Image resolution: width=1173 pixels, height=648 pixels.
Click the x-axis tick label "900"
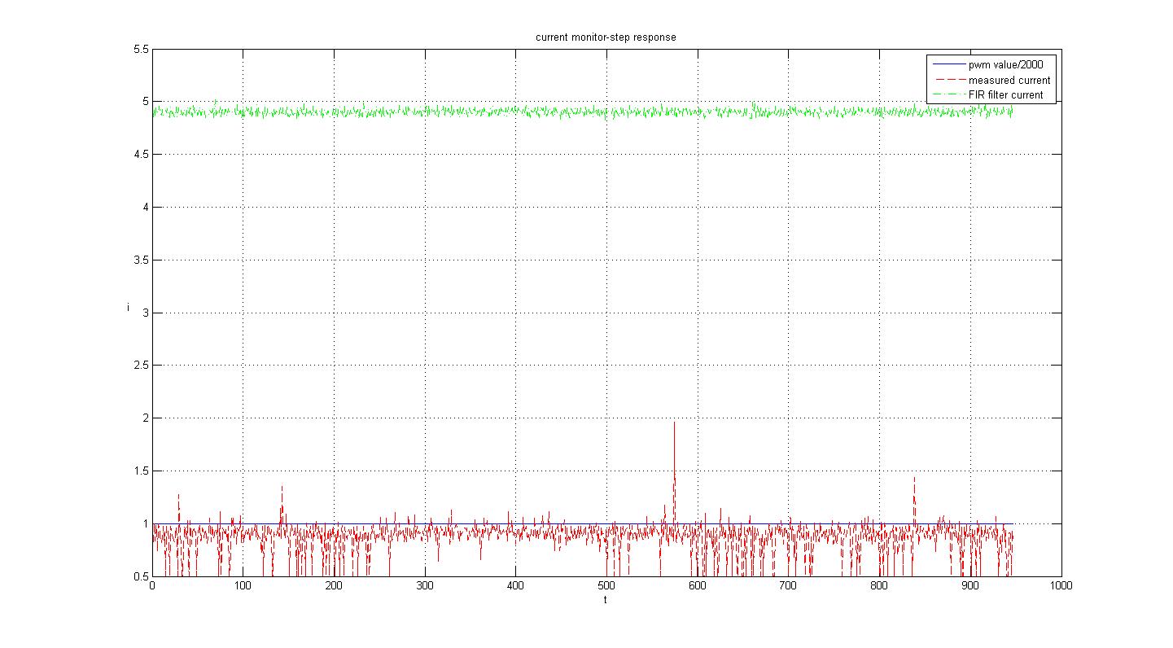(x=970, y=586)
